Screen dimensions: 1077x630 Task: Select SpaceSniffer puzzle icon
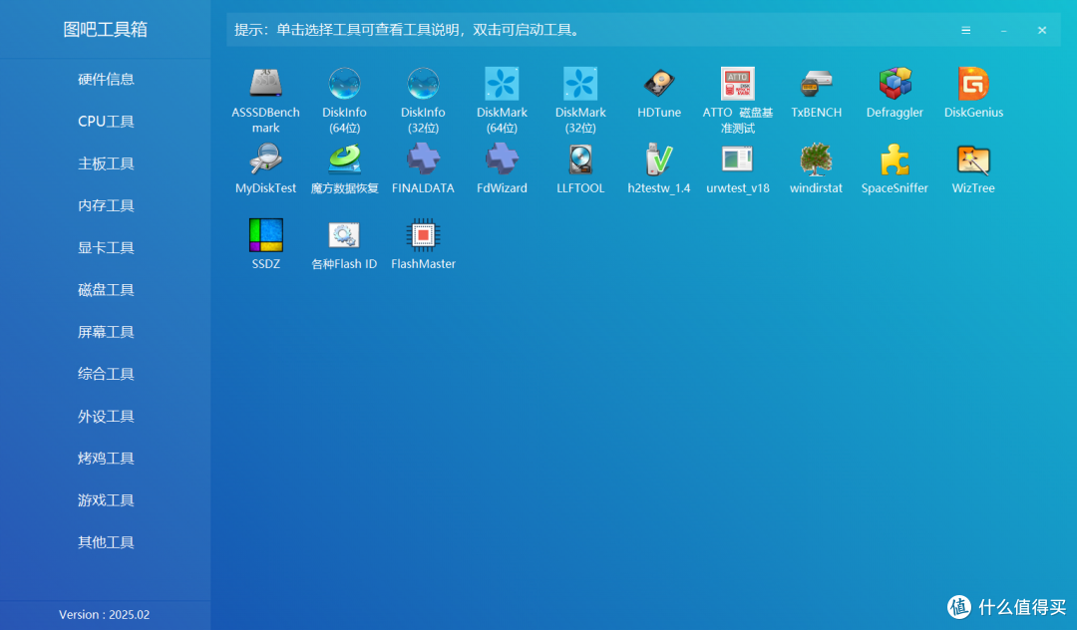(x=895, y=159)
